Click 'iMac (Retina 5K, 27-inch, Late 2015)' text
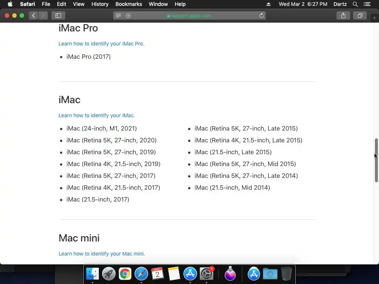Screen dimensions: 379x284 point(246,128)
